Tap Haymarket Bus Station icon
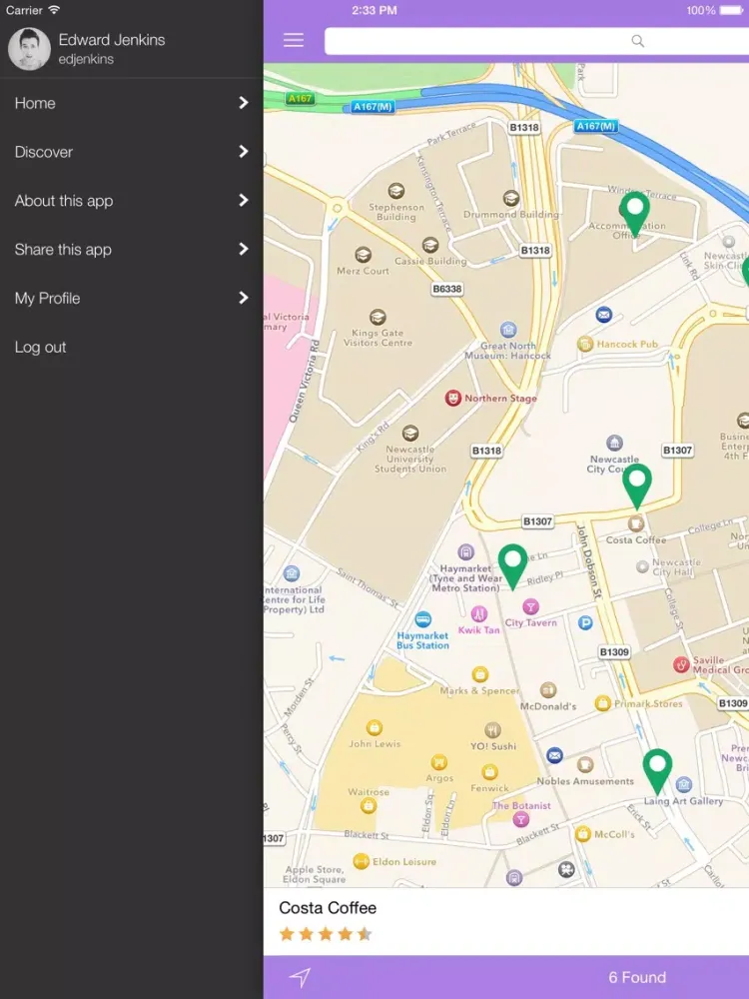The height and width of the screenshot is (999, 749). pos(422,619)
